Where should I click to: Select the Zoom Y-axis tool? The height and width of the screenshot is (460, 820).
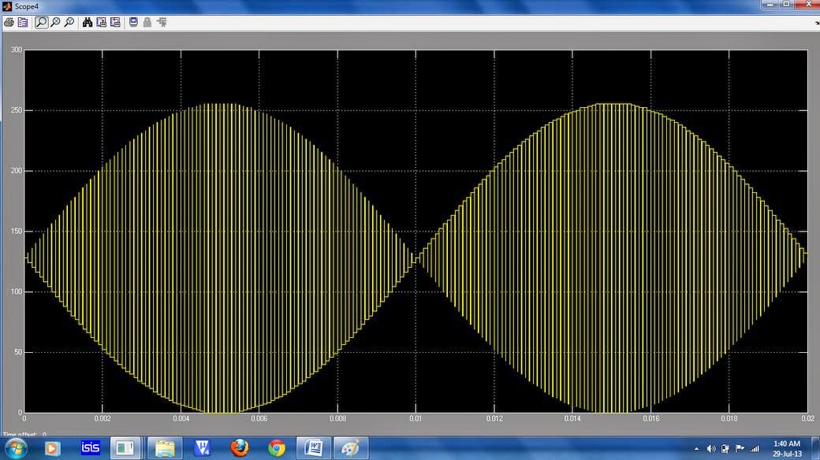coord(69,22)
